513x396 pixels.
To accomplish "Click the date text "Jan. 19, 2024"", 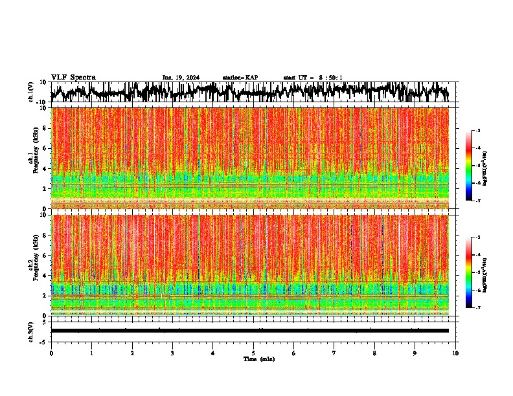I will tap(181, 78).
